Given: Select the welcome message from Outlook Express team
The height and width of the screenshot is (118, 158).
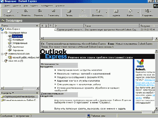Looking at the screenshot, I should pyautogui.click(x=99, y=29).
